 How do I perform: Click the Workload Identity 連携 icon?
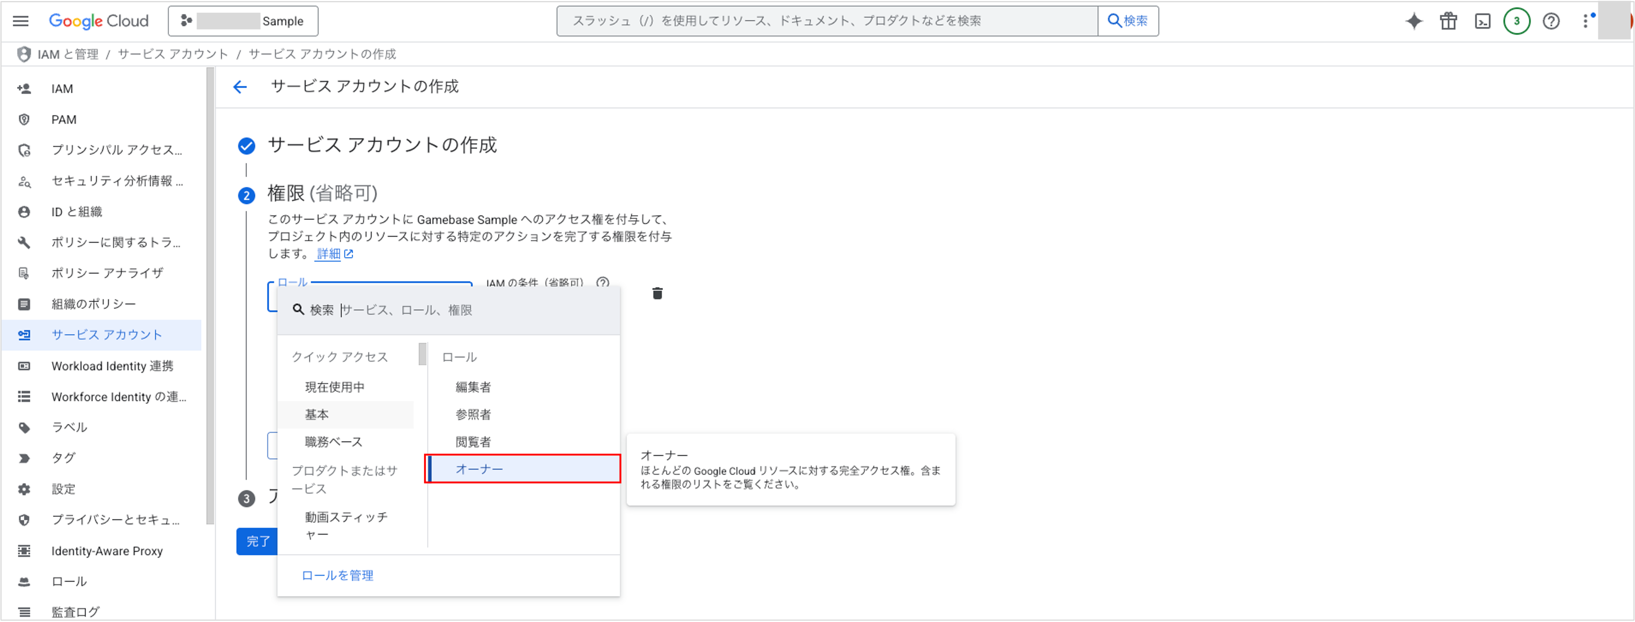tap(24, 366)
